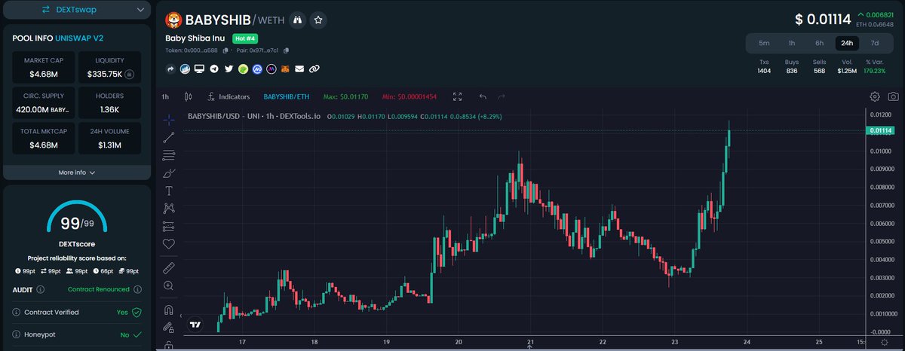The image size is (905, 351).
Task: Open Contract Renounced info icon
Action: [136, 289]
